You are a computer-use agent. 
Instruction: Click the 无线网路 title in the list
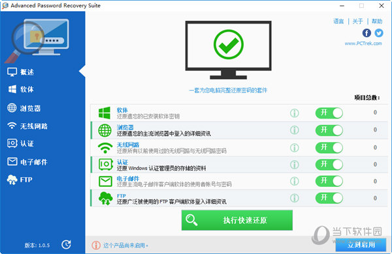[128, 145]
